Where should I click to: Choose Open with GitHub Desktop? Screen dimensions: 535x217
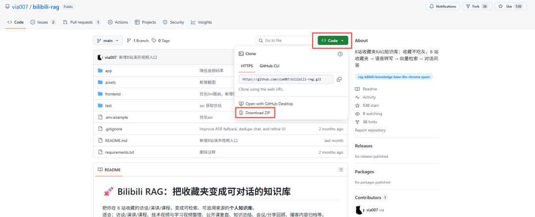266,104
